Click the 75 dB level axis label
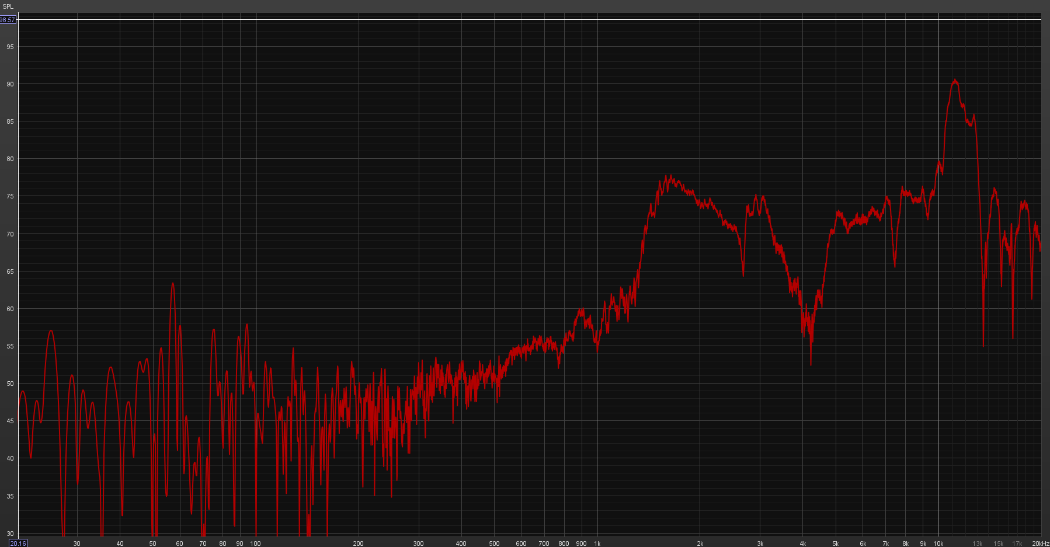The height and width of the screenshot is (547, 1050). pos(10,196)
